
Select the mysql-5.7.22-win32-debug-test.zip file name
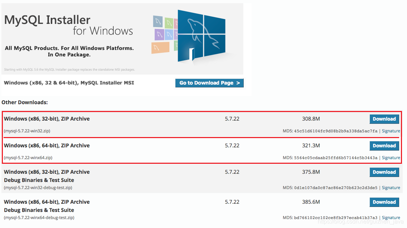38,188
